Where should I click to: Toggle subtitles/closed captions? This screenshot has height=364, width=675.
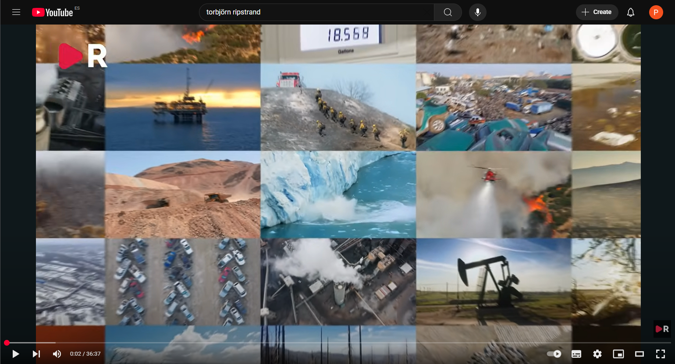pyautogui.click(x=576, y=354)
